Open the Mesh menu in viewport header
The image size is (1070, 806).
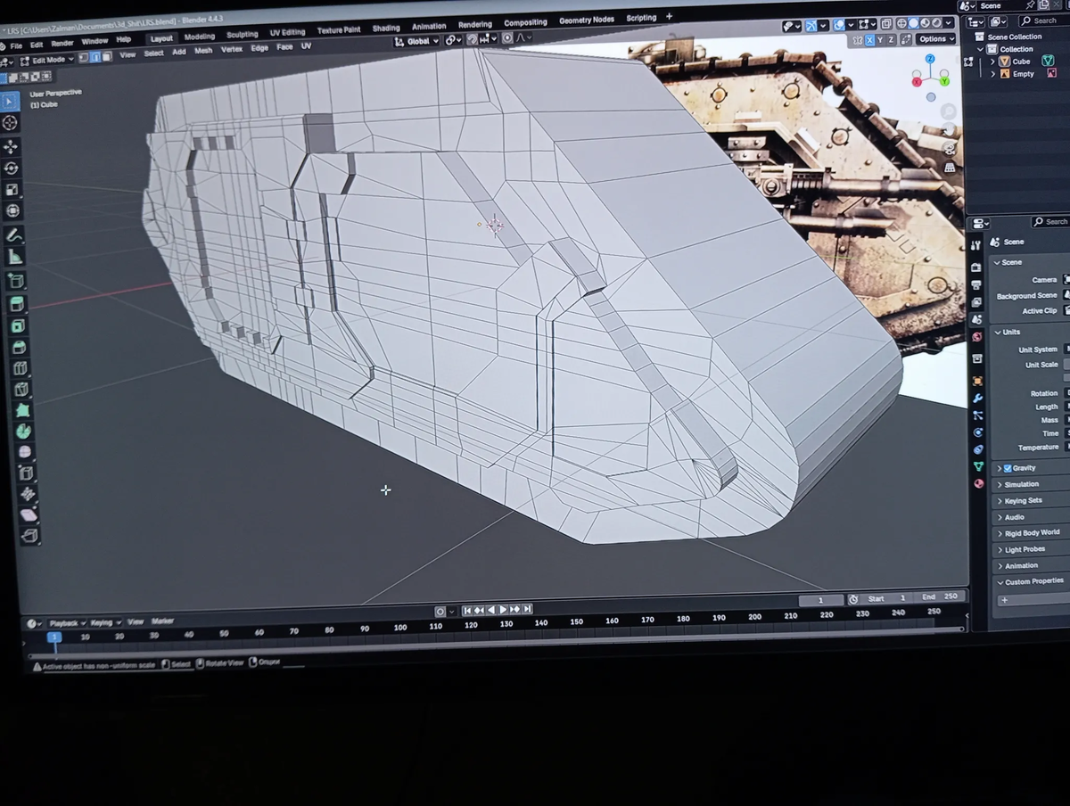[203, 50]
